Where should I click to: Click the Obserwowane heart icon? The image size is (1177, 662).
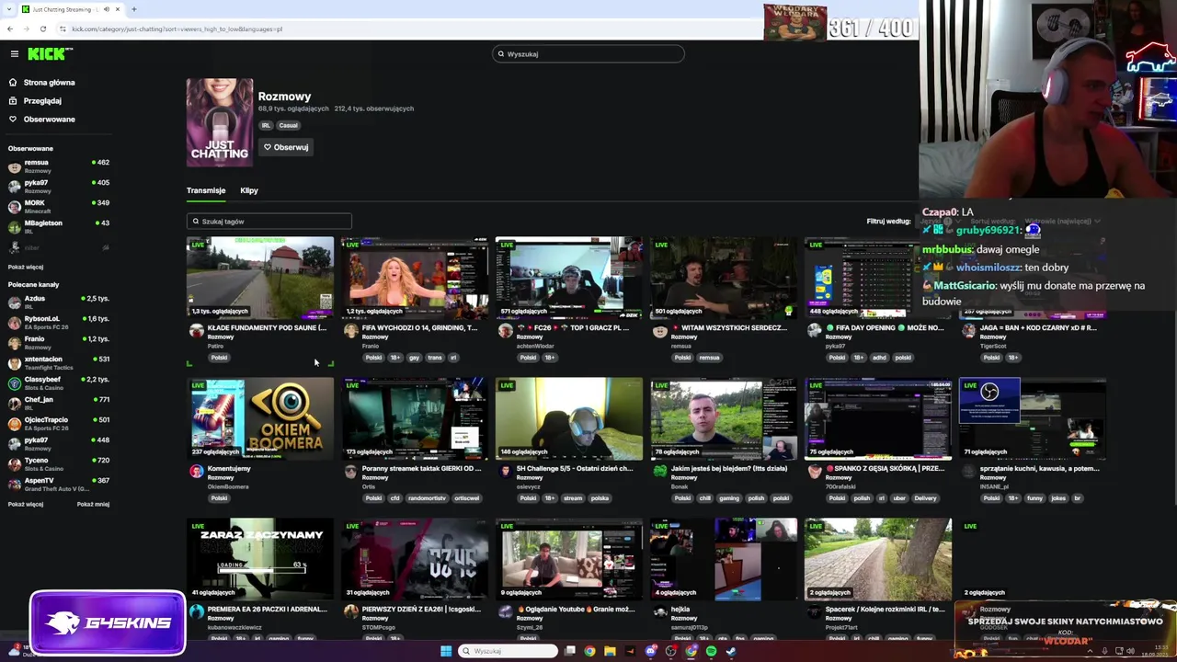(13, 120)
